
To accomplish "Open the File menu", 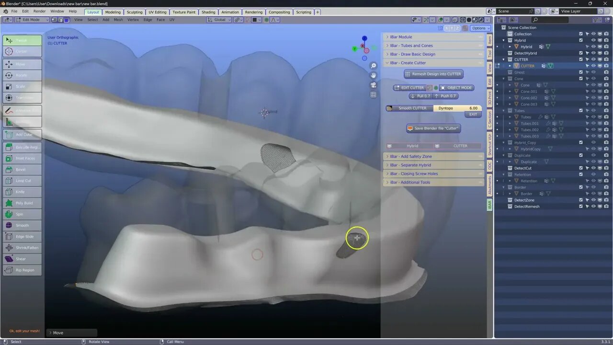I will (x=14, y=11).
